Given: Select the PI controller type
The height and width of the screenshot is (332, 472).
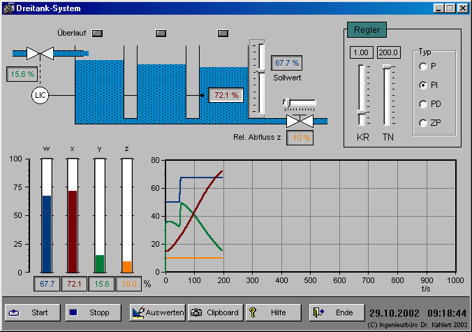Looking at the screenshot, I should point(423,85).
